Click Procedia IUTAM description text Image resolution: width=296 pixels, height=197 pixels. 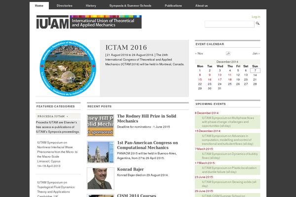coord(58,127)
